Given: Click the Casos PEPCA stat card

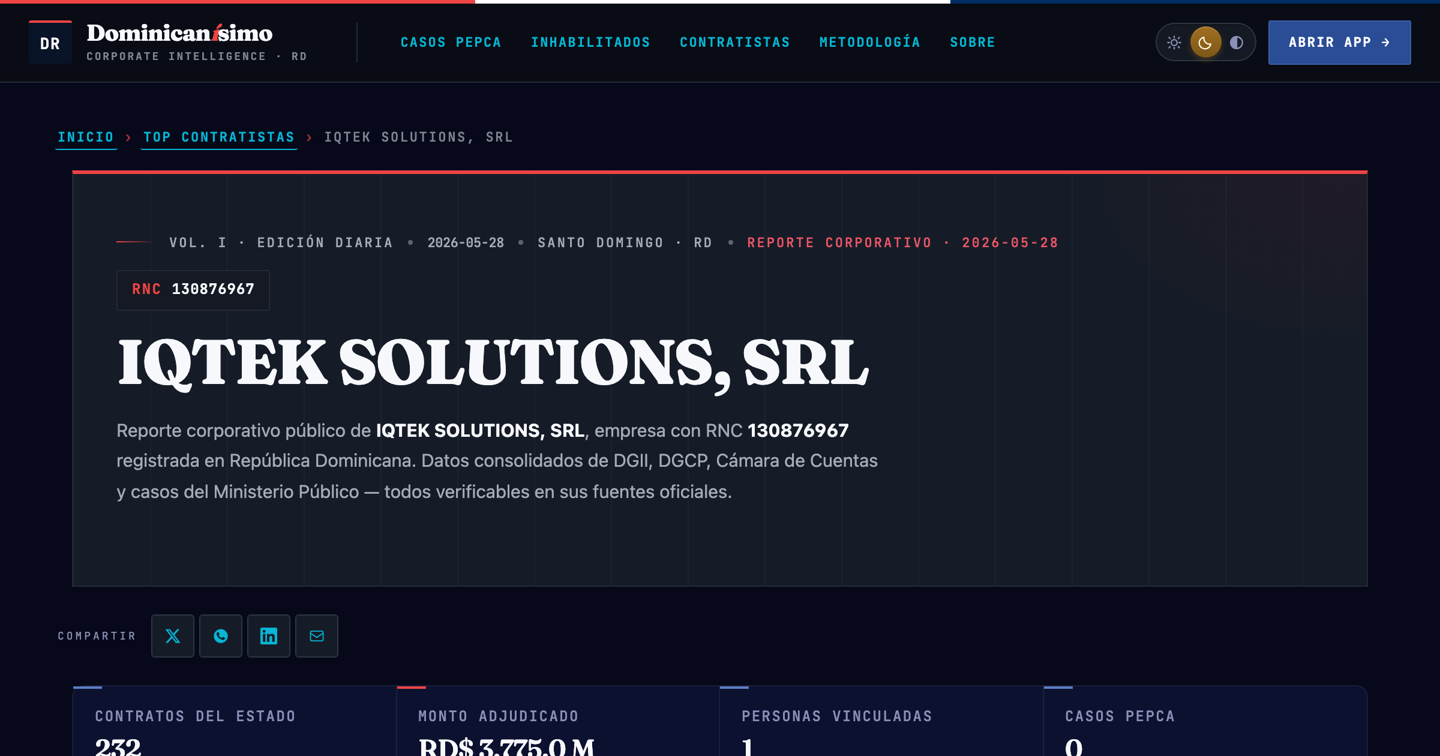Looking at the screenshot, I should pos(1205,721).
